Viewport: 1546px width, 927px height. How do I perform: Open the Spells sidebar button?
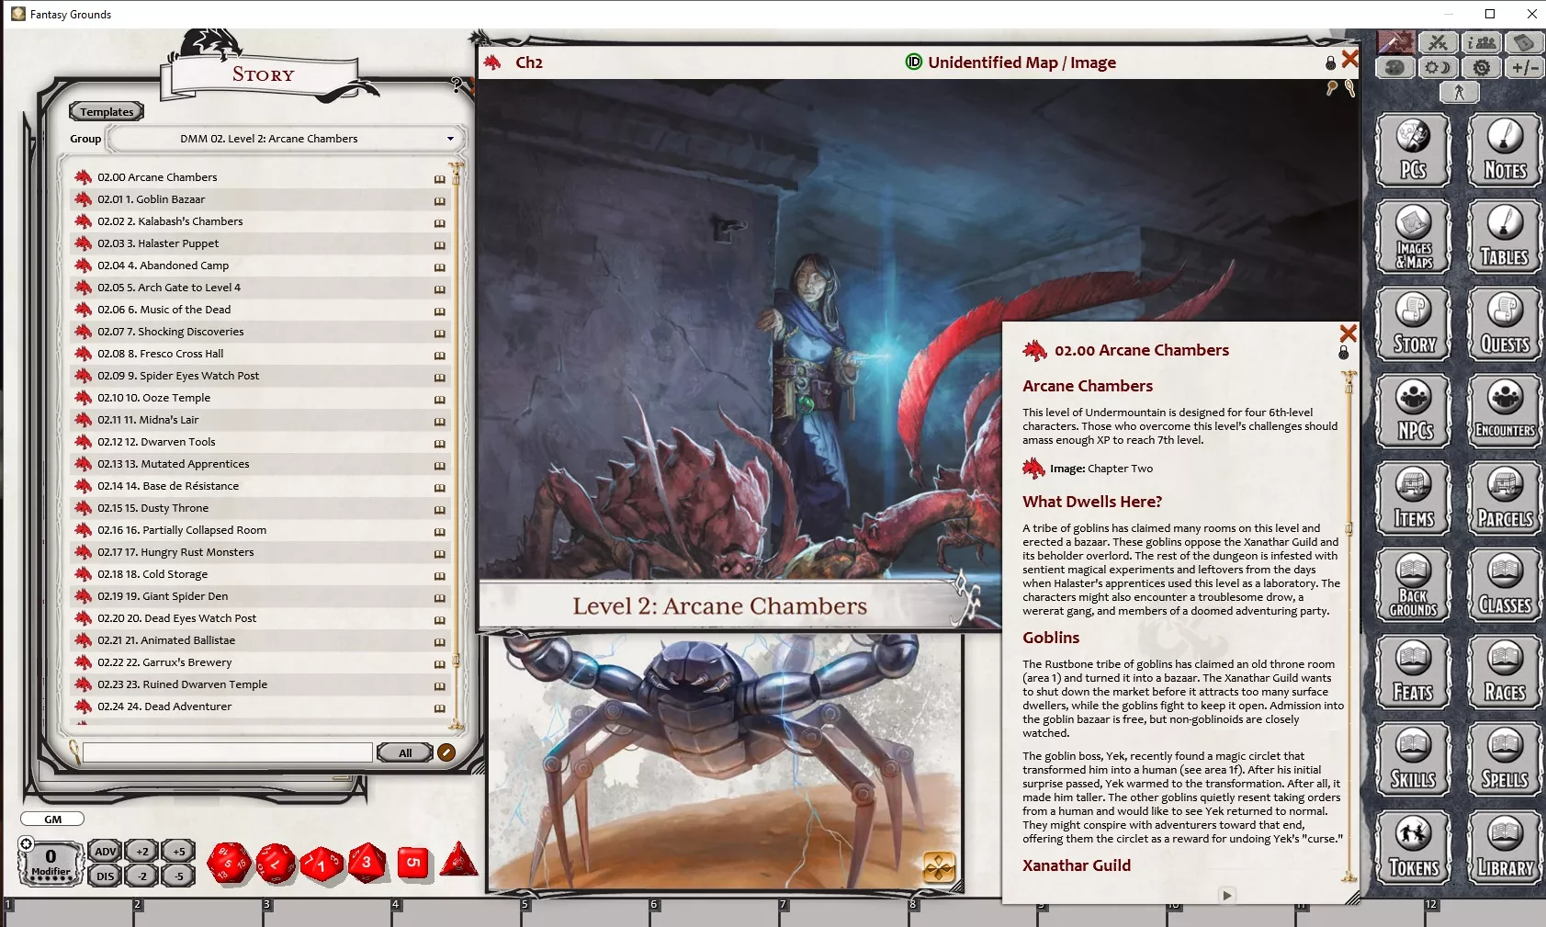(x=1505, y=761)
